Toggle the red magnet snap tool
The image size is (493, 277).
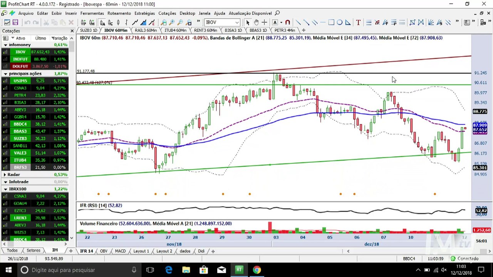(x=288, y=22)
